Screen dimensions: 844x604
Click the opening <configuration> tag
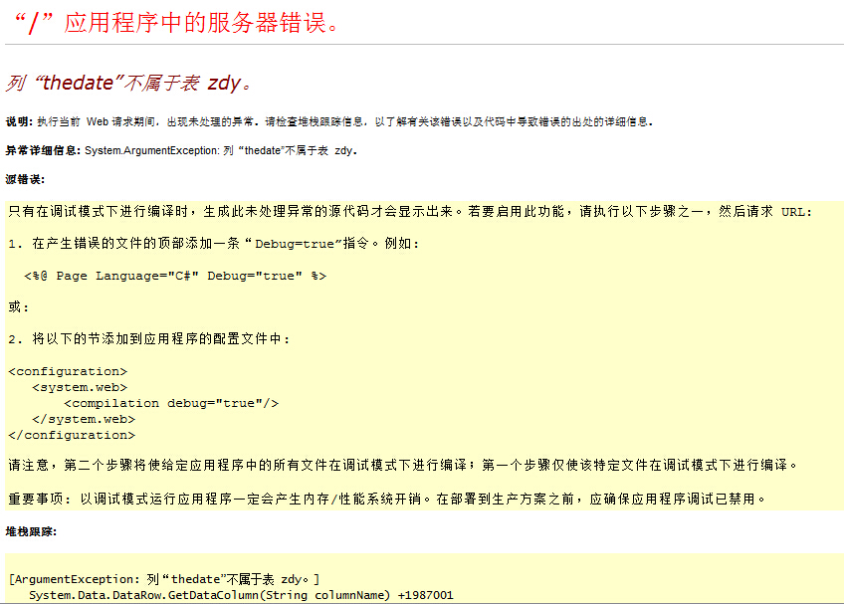(x=68, y=371)
